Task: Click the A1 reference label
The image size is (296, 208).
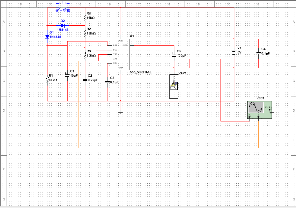Action: point(132,36)
